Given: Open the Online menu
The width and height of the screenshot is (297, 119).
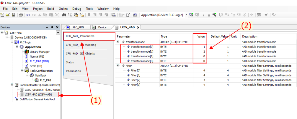Looking at the screenshot, I should click(x=63, y=9).
